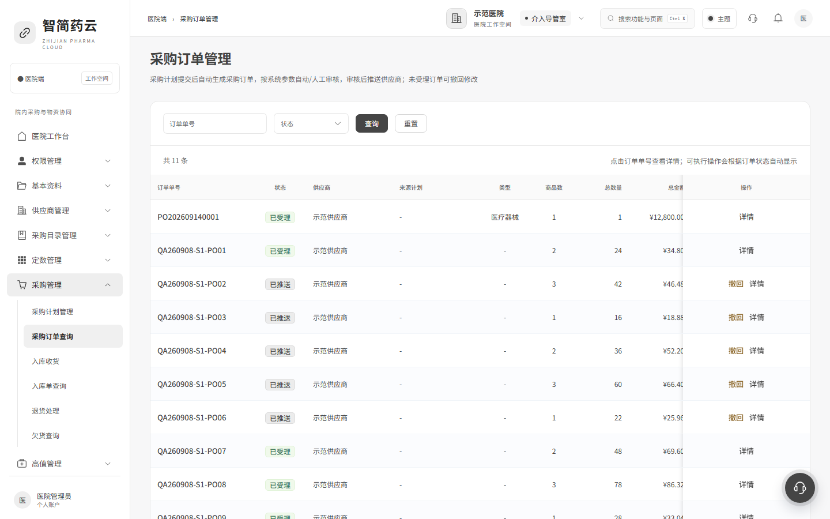Click the 总数量 column header
Viewport: 830px width, 519px height.
tap(613, 187)
